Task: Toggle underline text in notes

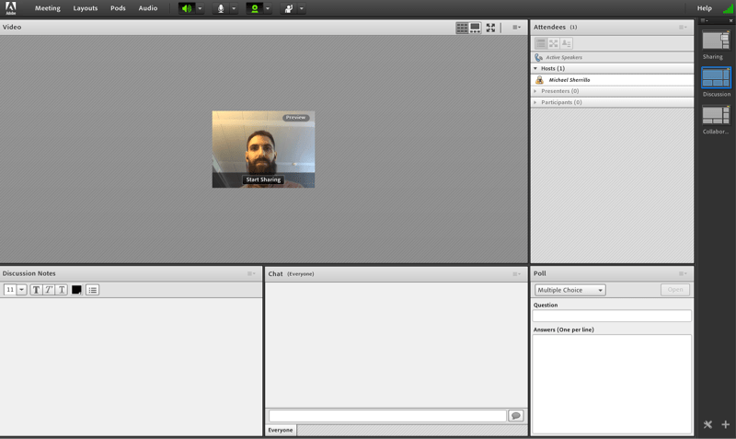Action: 62,290
